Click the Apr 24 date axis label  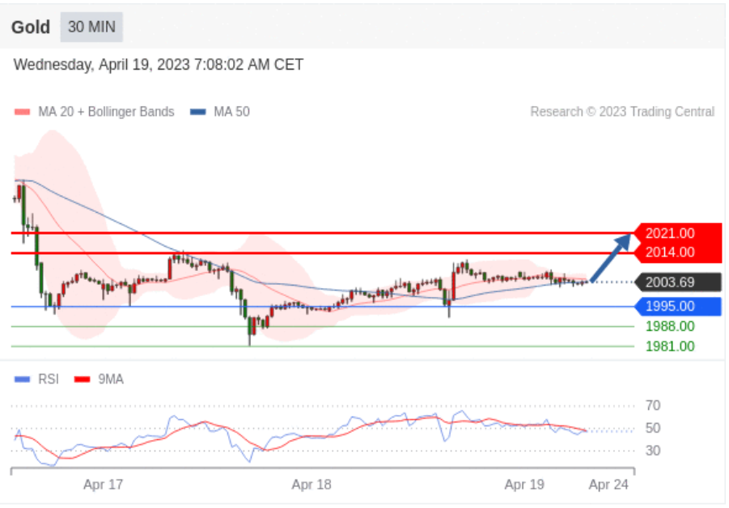[x=608, y=485]
